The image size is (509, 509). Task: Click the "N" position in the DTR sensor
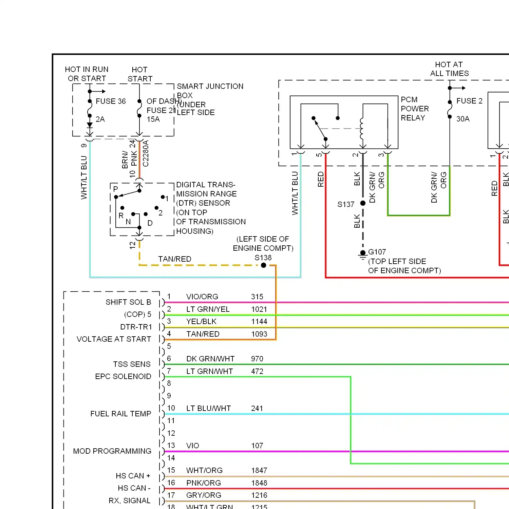point(128,222)
